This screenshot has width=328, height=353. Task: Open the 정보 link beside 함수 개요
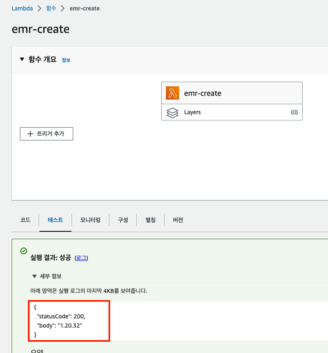[66, 60]
